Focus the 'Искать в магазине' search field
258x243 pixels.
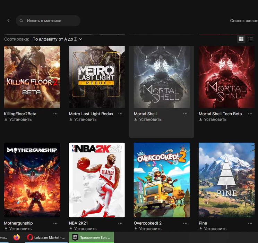(x=48, y=21)
